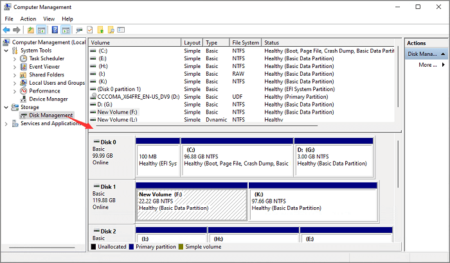Viewport: 450px width, 263px height.
Task: Click the Back arrow toolbar icon
Action: [x=7, y=30]
